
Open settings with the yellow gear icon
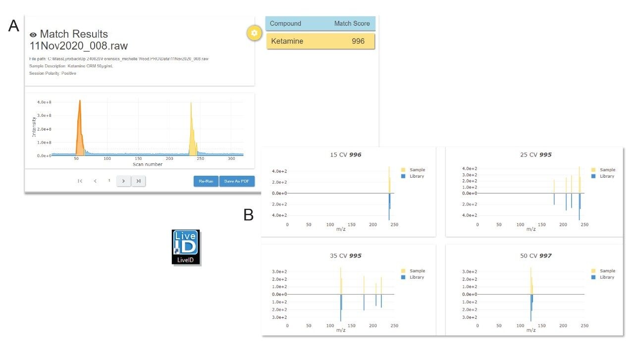pyautogui.click(x=254, y=33)
